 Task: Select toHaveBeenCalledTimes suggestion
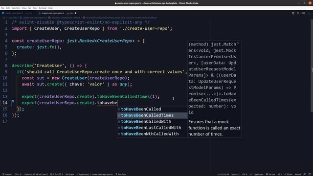[x=152, y=115]
